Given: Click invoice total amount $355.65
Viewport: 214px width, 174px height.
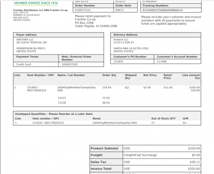Looking at the screenshot, I should click(x=194, y=169).
